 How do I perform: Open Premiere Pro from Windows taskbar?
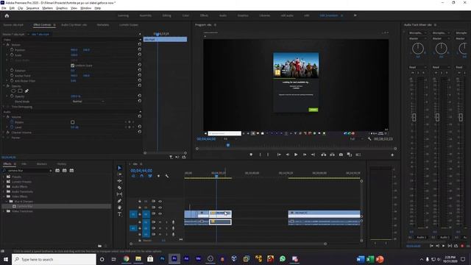pos(174,258)
